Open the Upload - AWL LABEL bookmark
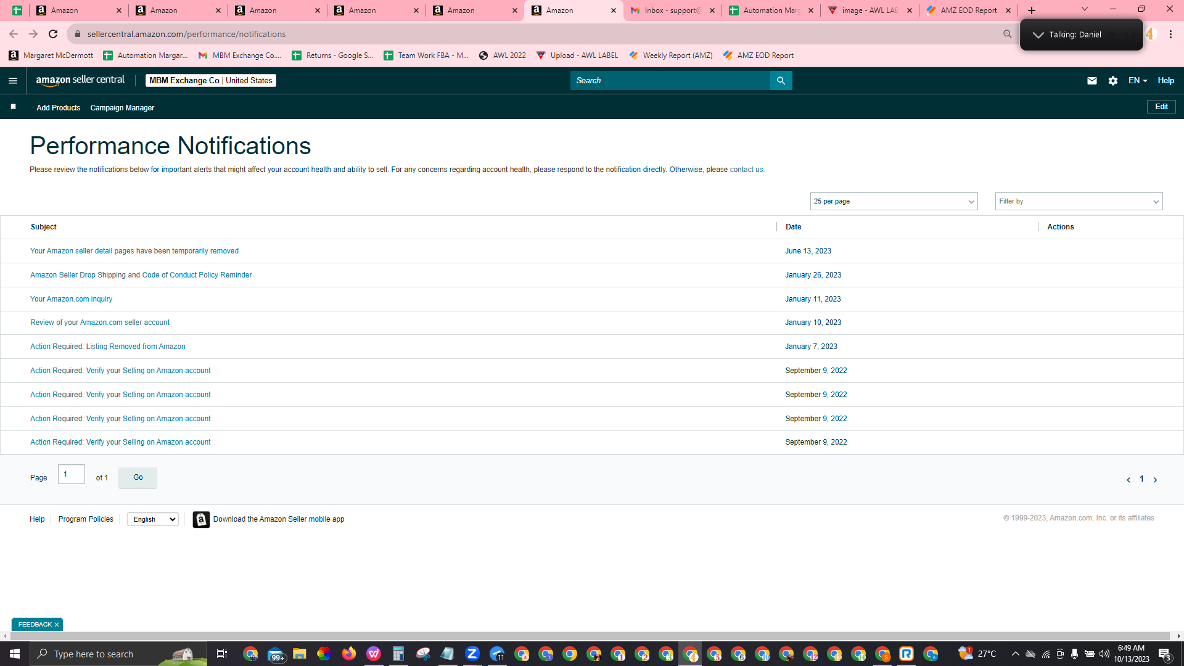 tap(577, 55)
